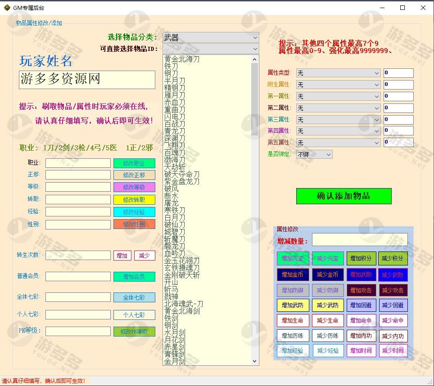The width and height of the screenshot is (434, 386).
Task: Click the 增加内功 button
Action: click(x=361, y=336)
